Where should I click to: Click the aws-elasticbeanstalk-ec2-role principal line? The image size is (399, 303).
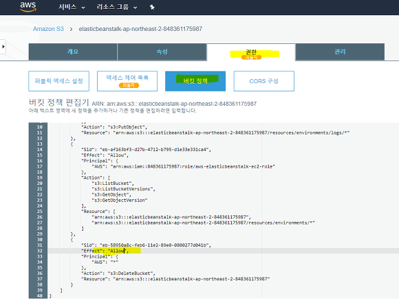click(x=184, y=166)
